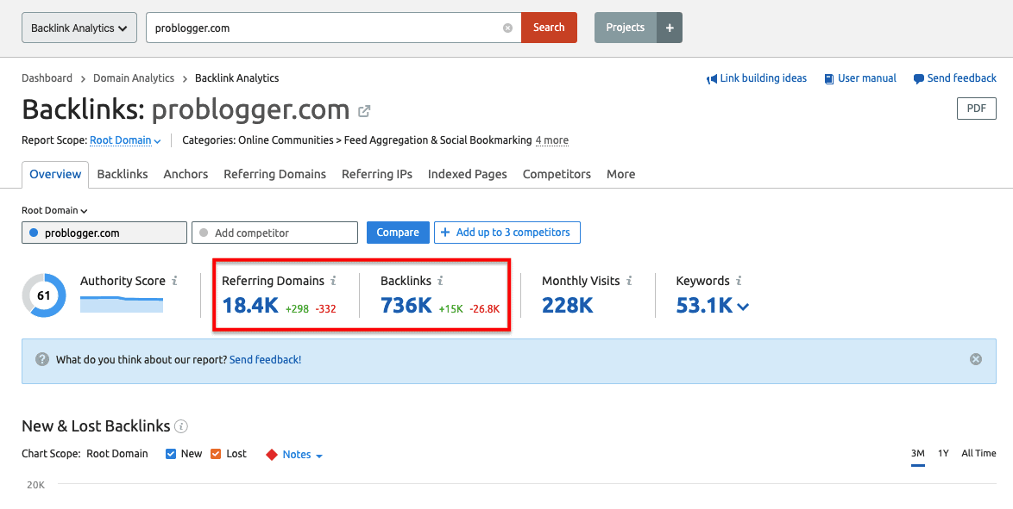
Task: Open problogger.com via external link icon
Action: tap(364, 111)
